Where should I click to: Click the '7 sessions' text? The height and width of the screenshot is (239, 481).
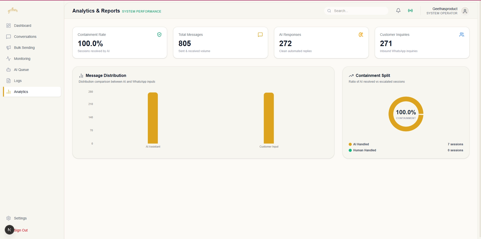click(455, 144)
